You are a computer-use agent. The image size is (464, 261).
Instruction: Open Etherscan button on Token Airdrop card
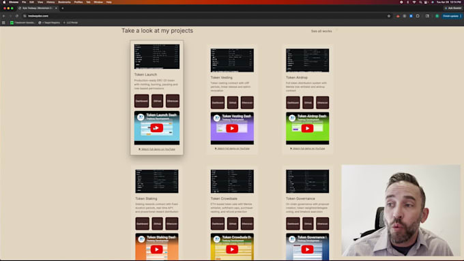point(323,103)
